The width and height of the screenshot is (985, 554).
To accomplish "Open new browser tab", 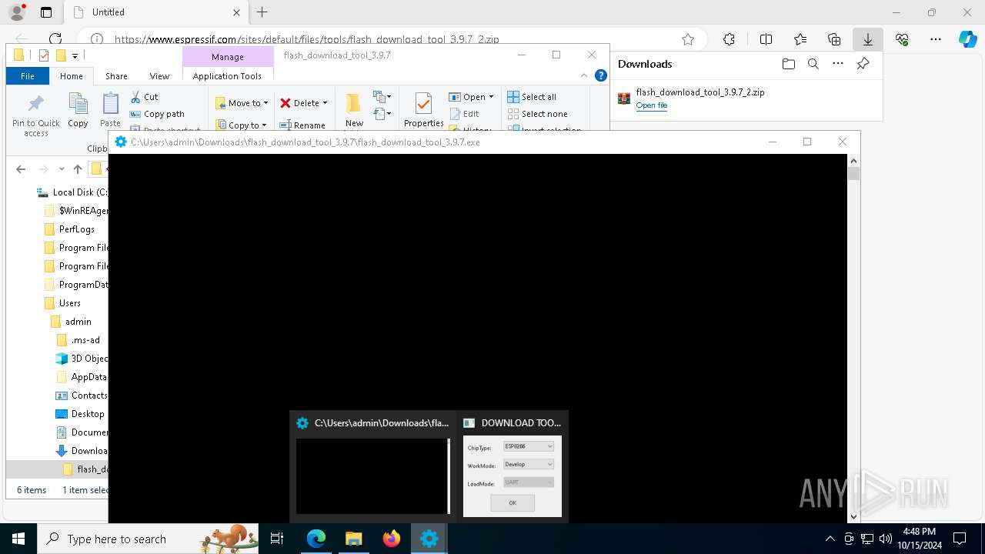I will pyautogui.click(x=262, y=12).
